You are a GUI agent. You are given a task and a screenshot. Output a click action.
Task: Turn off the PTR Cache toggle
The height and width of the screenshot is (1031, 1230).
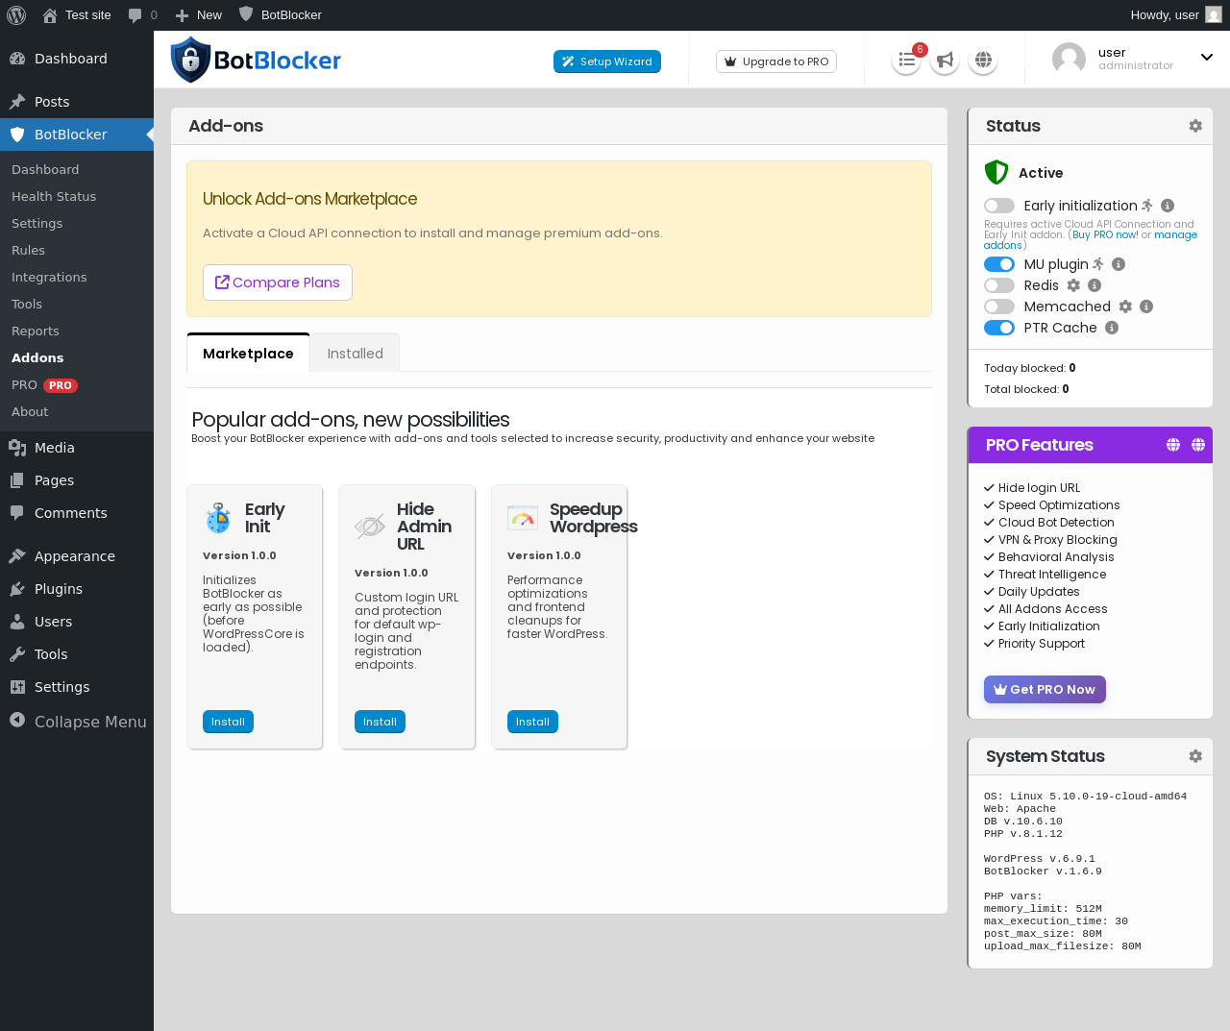[x=999, y=328]
